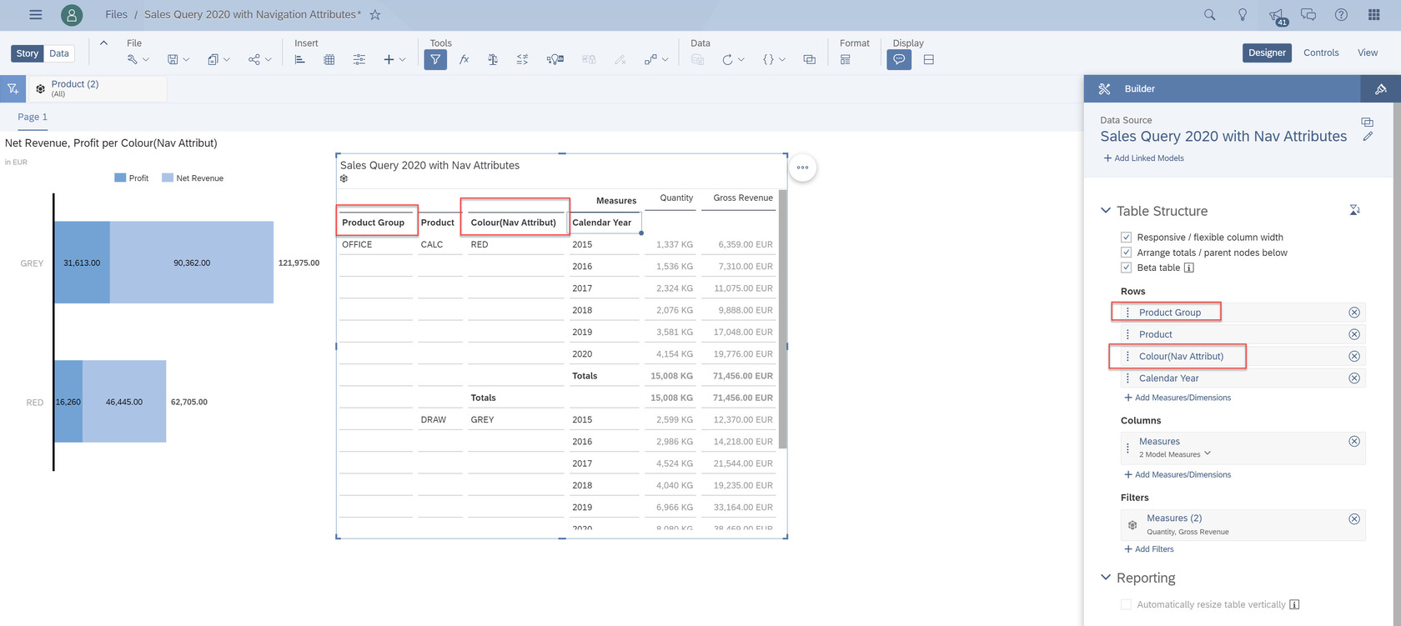Toggle Responsive / flexible column width checkbox
Screen dimensions: 1401x626
click(x=1126, y=238)
